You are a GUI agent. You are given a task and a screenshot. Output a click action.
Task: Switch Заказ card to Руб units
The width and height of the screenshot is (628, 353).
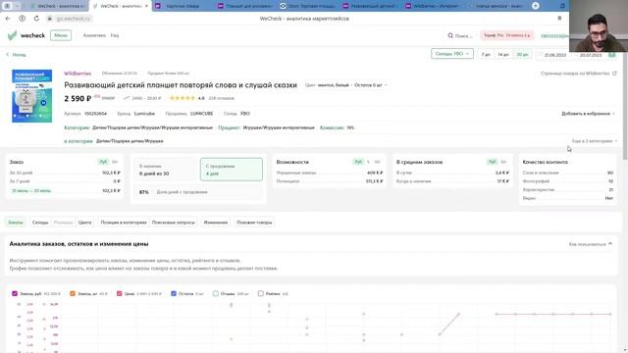(103, 162)
